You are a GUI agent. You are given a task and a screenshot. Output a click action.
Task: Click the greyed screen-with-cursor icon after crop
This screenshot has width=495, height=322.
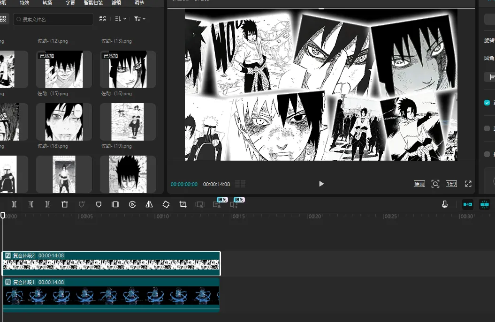click(x=200, y=204)
